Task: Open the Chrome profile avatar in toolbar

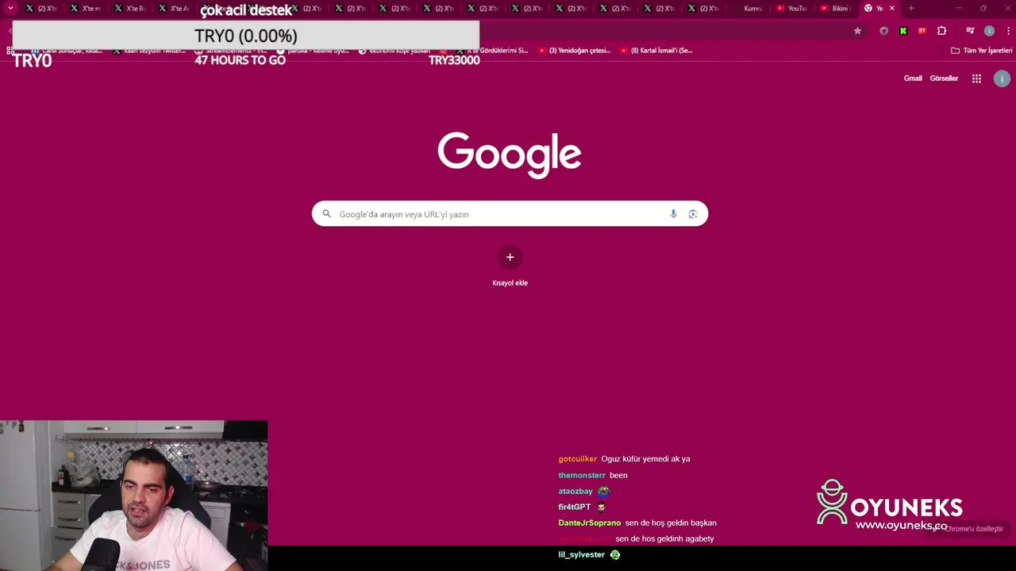Action: pyautogui.click(x=989, y=31)
